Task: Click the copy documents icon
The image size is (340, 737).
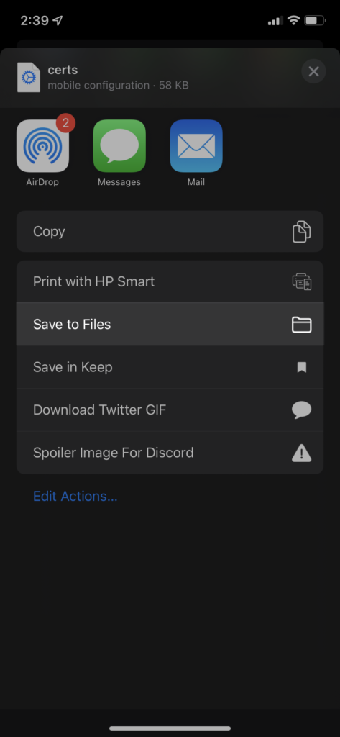Action: (x=301, y=232)
